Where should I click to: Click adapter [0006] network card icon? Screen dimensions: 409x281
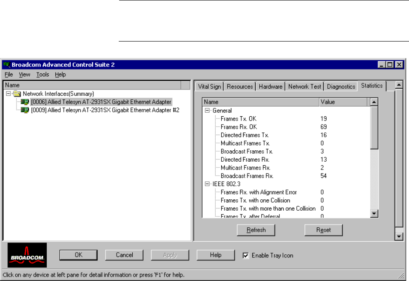25,102
